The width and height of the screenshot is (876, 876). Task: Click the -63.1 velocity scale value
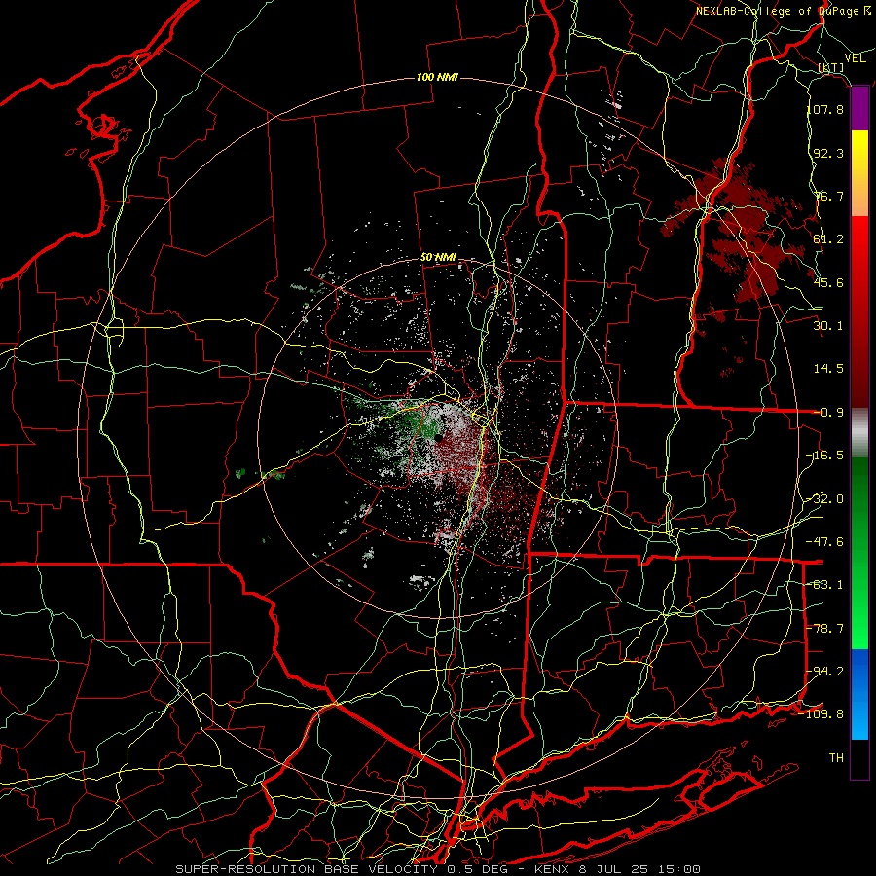[825, 585]
